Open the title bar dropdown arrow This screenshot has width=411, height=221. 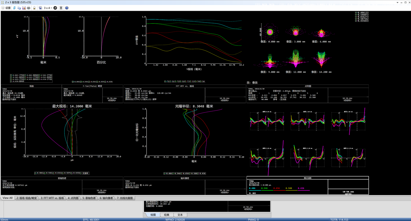398,2
